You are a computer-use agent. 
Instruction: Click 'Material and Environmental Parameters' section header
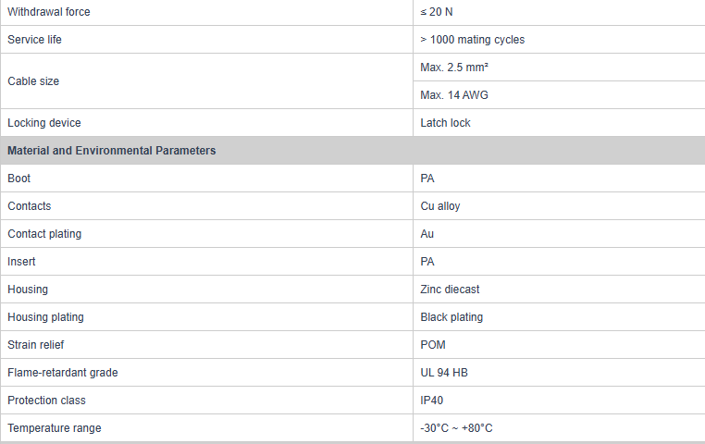112,151
